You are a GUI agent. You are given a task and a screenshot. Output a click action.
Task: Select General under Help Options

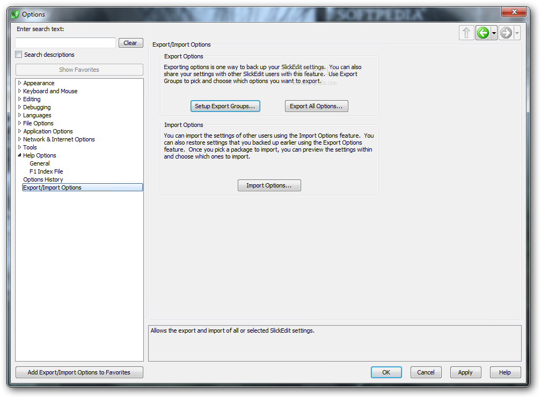pos(40,163)
